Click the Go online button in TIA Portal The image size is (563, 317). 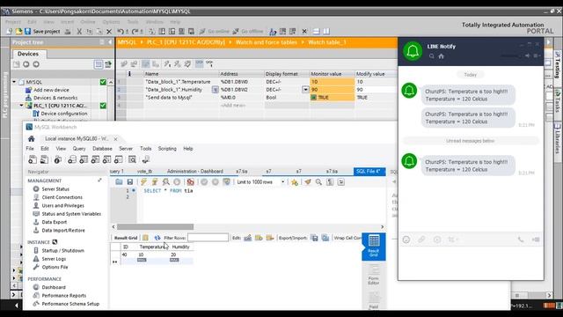(215, 32)
